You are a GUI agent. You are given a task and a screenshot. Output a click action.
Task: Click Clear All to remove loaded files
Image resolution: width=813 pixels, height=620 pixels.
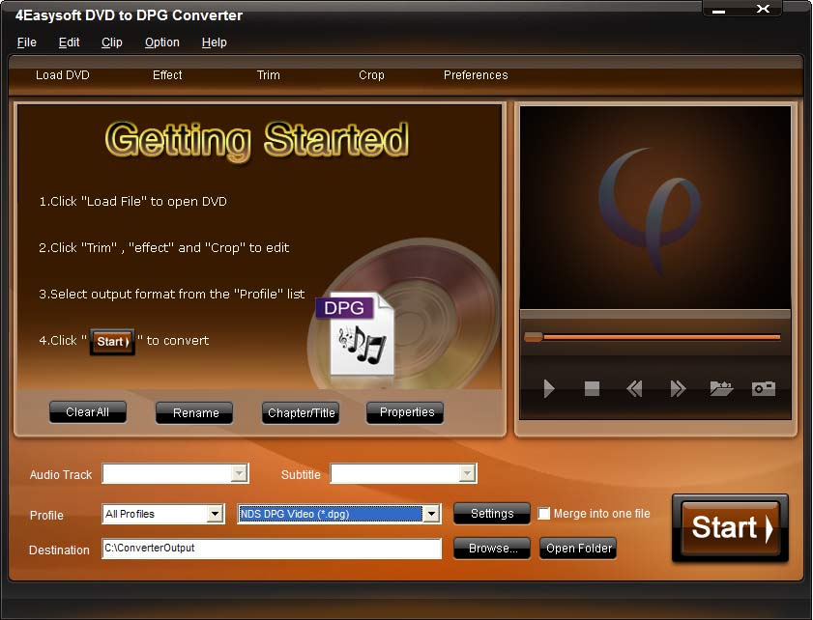[x=87, y=412]
